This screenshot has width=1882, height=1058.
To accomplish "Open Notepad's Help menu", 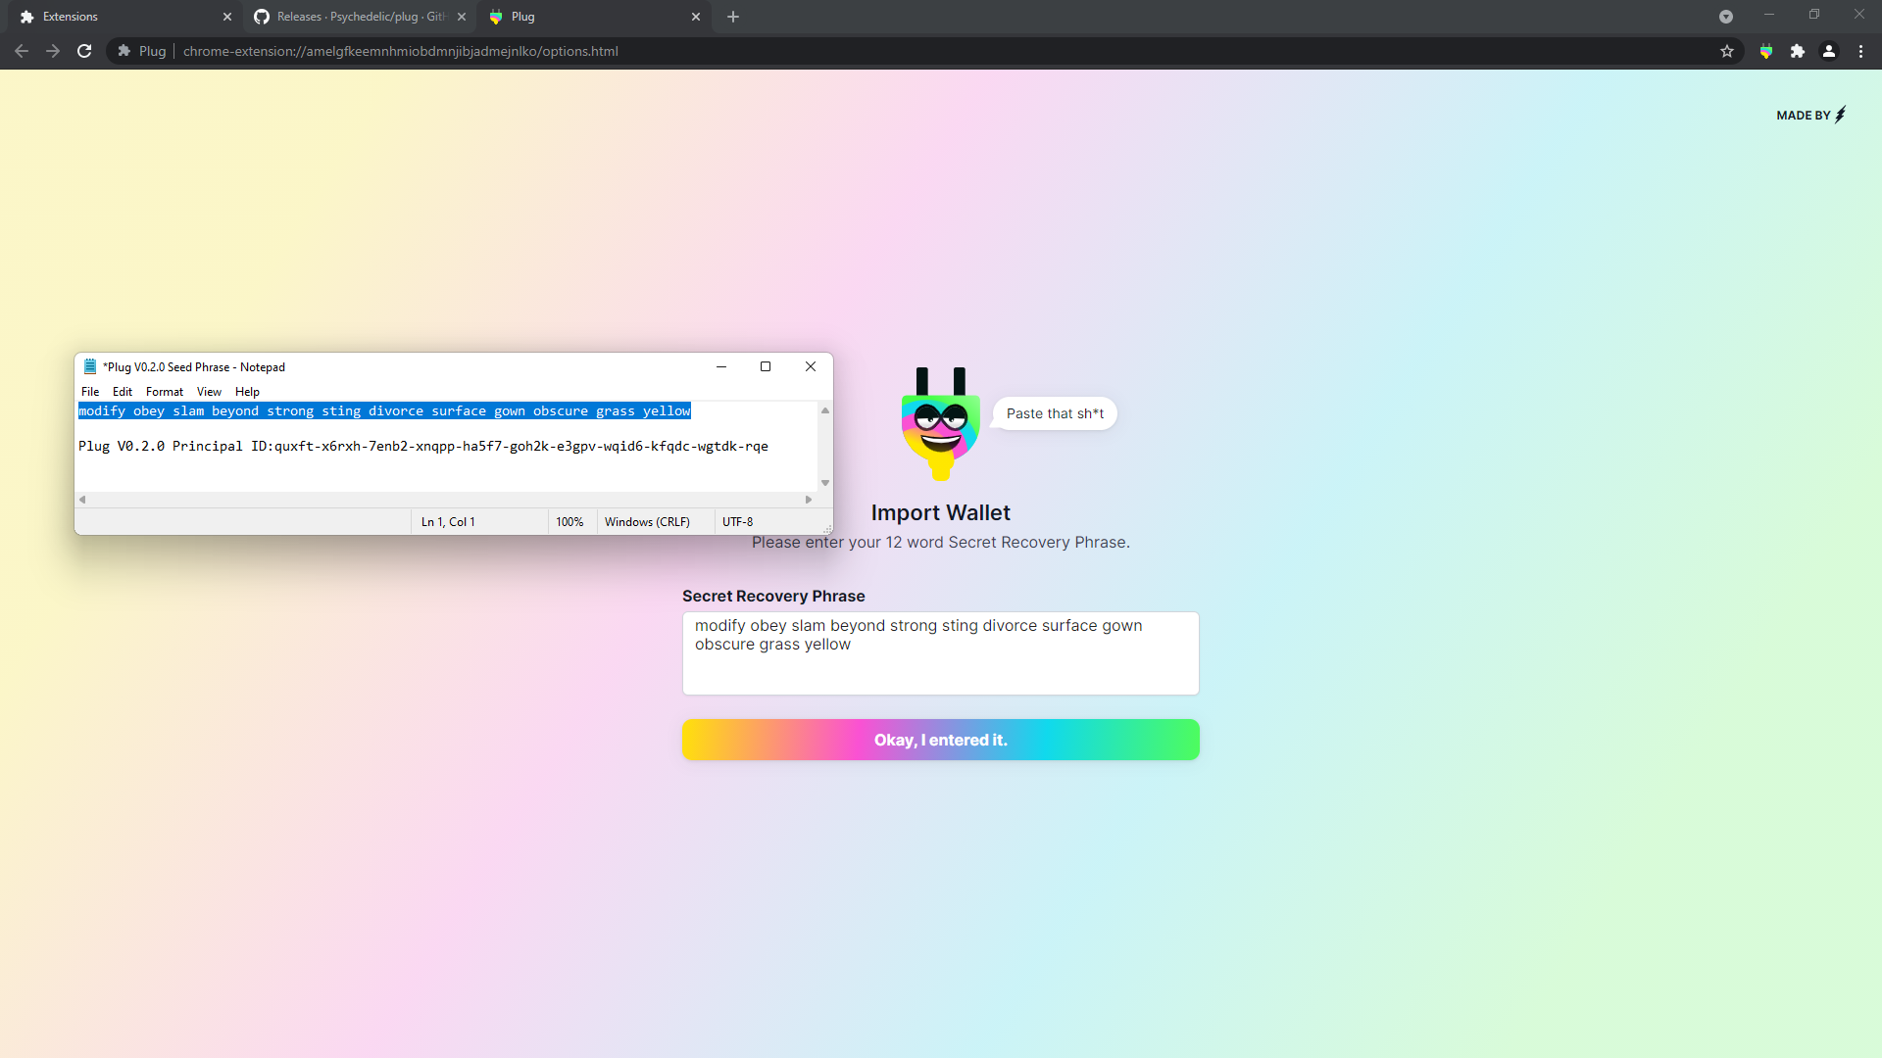I will tap(247, 392).
